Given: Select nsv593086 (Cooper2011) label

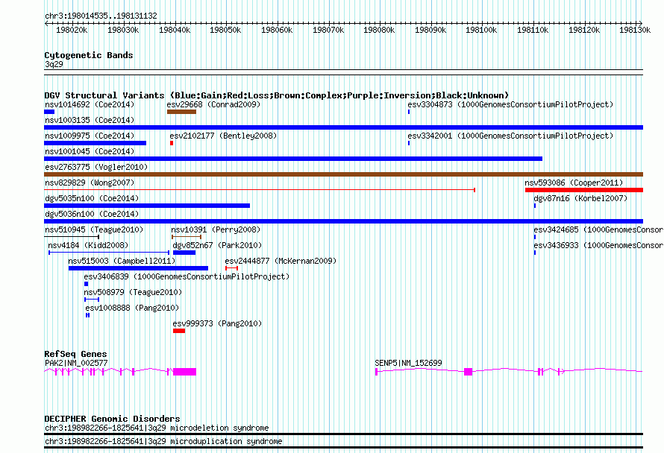Looking at the screenshot, I should [574, 183].
